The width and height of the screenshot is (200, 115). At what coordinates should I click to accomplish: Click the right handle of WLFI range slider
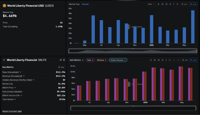(196, 108)
